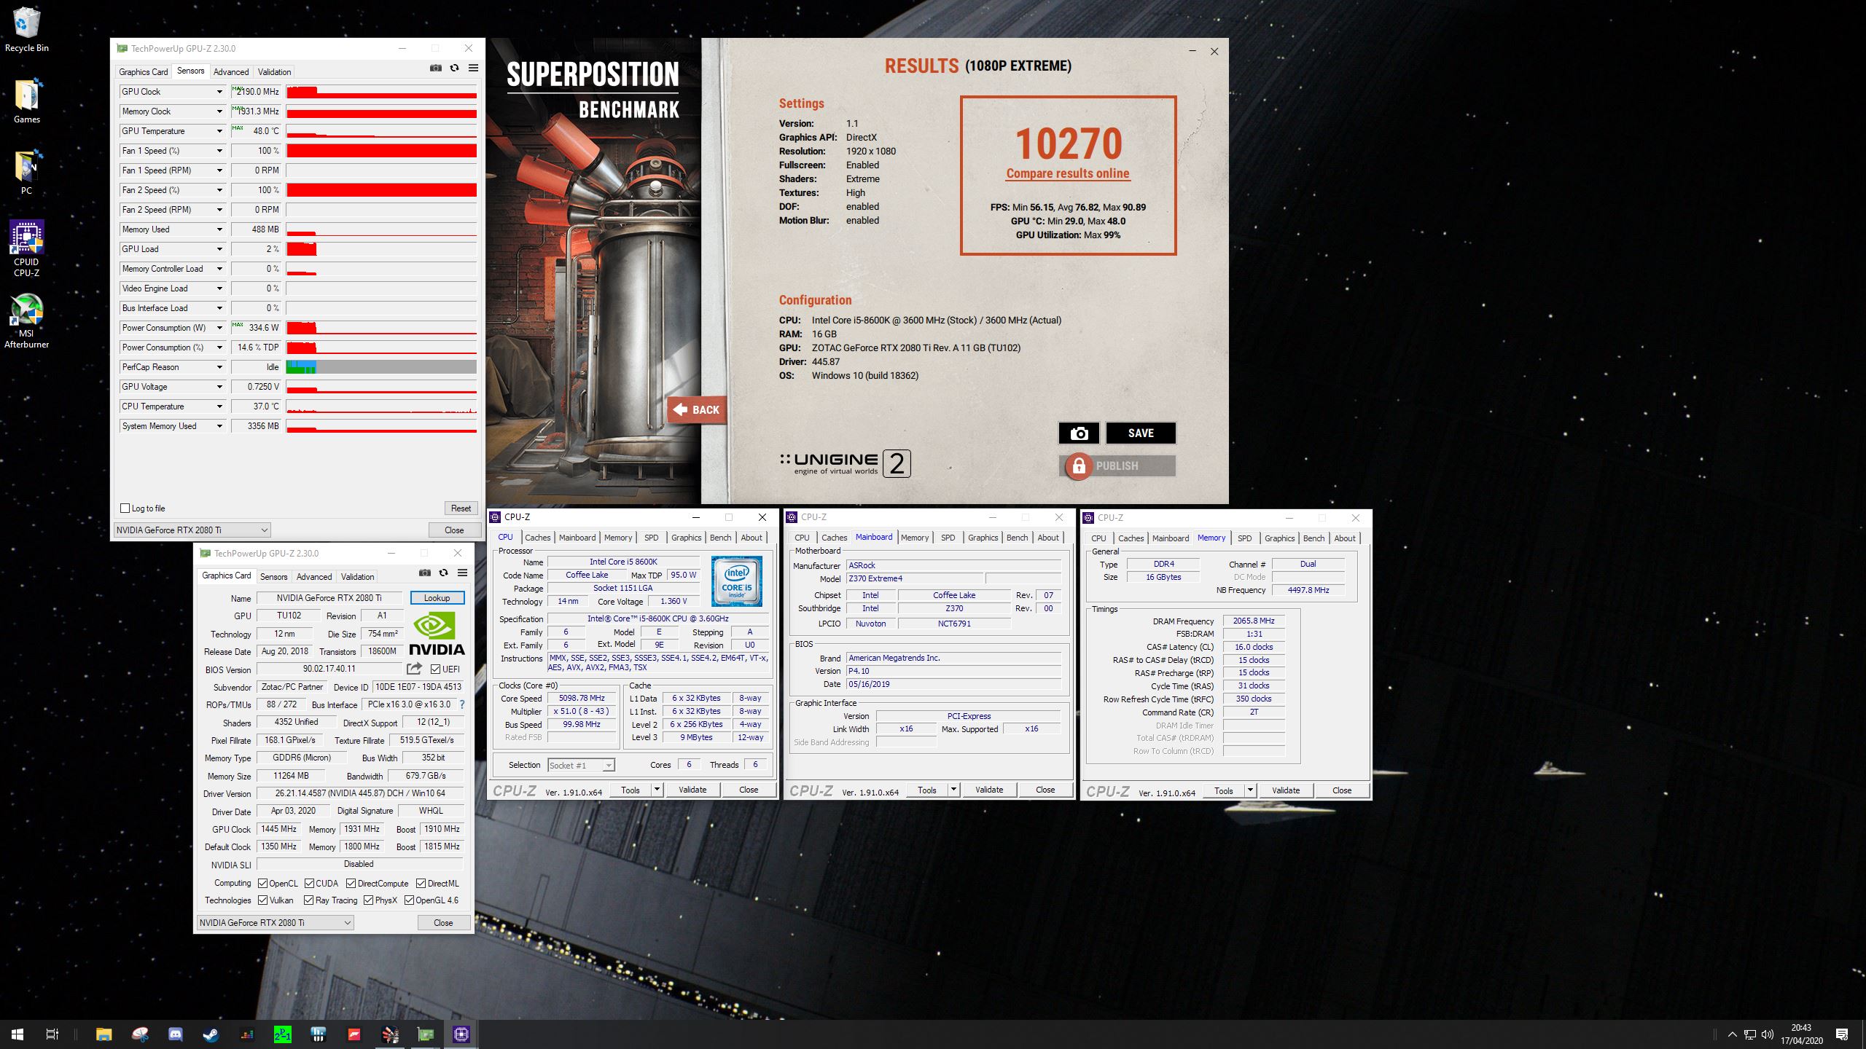Toggle the CUDA checkbox
The width and height of the screenshot is (1866, 1049).
pos(309,883)
